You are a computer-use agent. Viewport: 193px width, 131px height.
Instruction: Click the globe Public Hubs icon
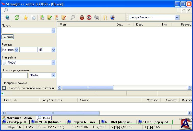(7, 18)
